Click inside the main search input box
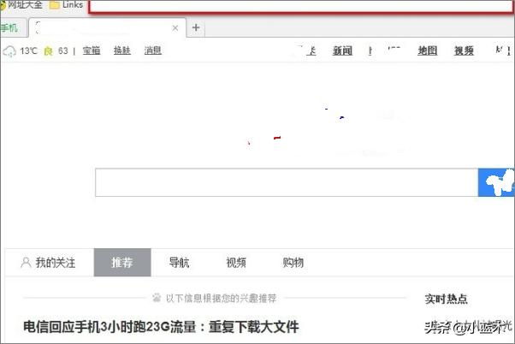 coord(285,183)
